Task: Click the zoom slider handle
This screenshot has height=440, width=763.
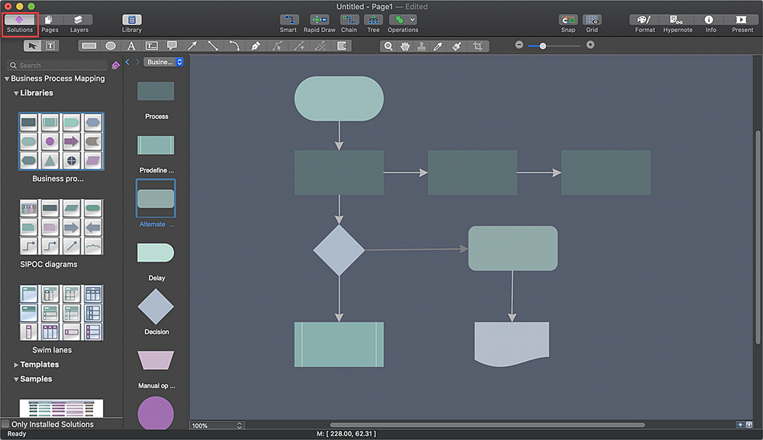Action: click(542, 46)
